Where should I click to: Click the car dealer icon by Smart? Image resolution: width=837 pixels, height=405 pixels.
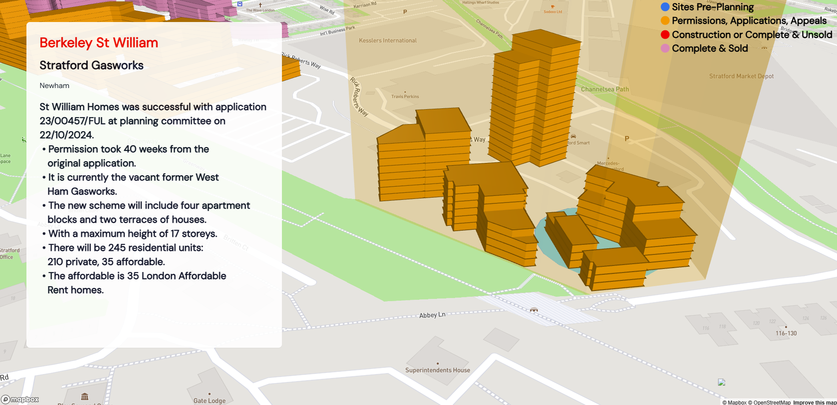(x=573, y=136)
